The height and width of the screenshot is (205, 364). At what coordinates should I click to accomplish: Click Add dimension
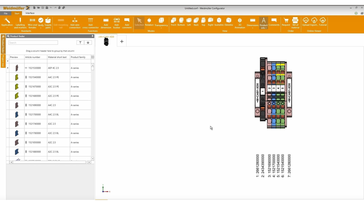(x=106, y=23)
